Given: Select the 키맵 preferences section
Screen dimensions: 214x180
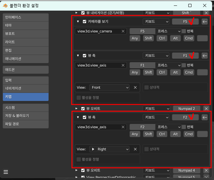Looking at the screenshot, I should 26,97.
